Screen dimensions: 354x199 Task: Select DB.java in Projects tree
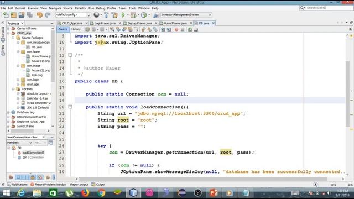click(x=37, y=47)
